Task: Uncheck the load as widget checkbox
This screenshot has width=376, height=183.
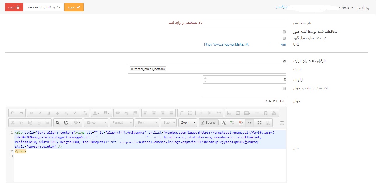Action: tap(284, 61)
